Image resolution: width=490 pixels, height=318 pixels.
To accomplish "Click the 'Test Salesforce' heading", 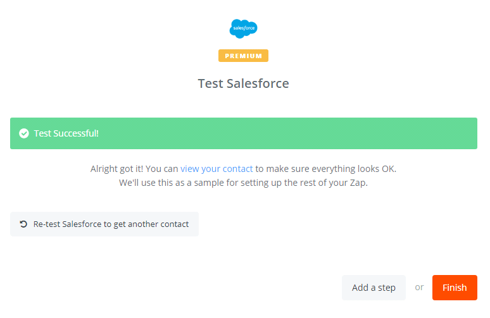I will (x=243, y=83).
